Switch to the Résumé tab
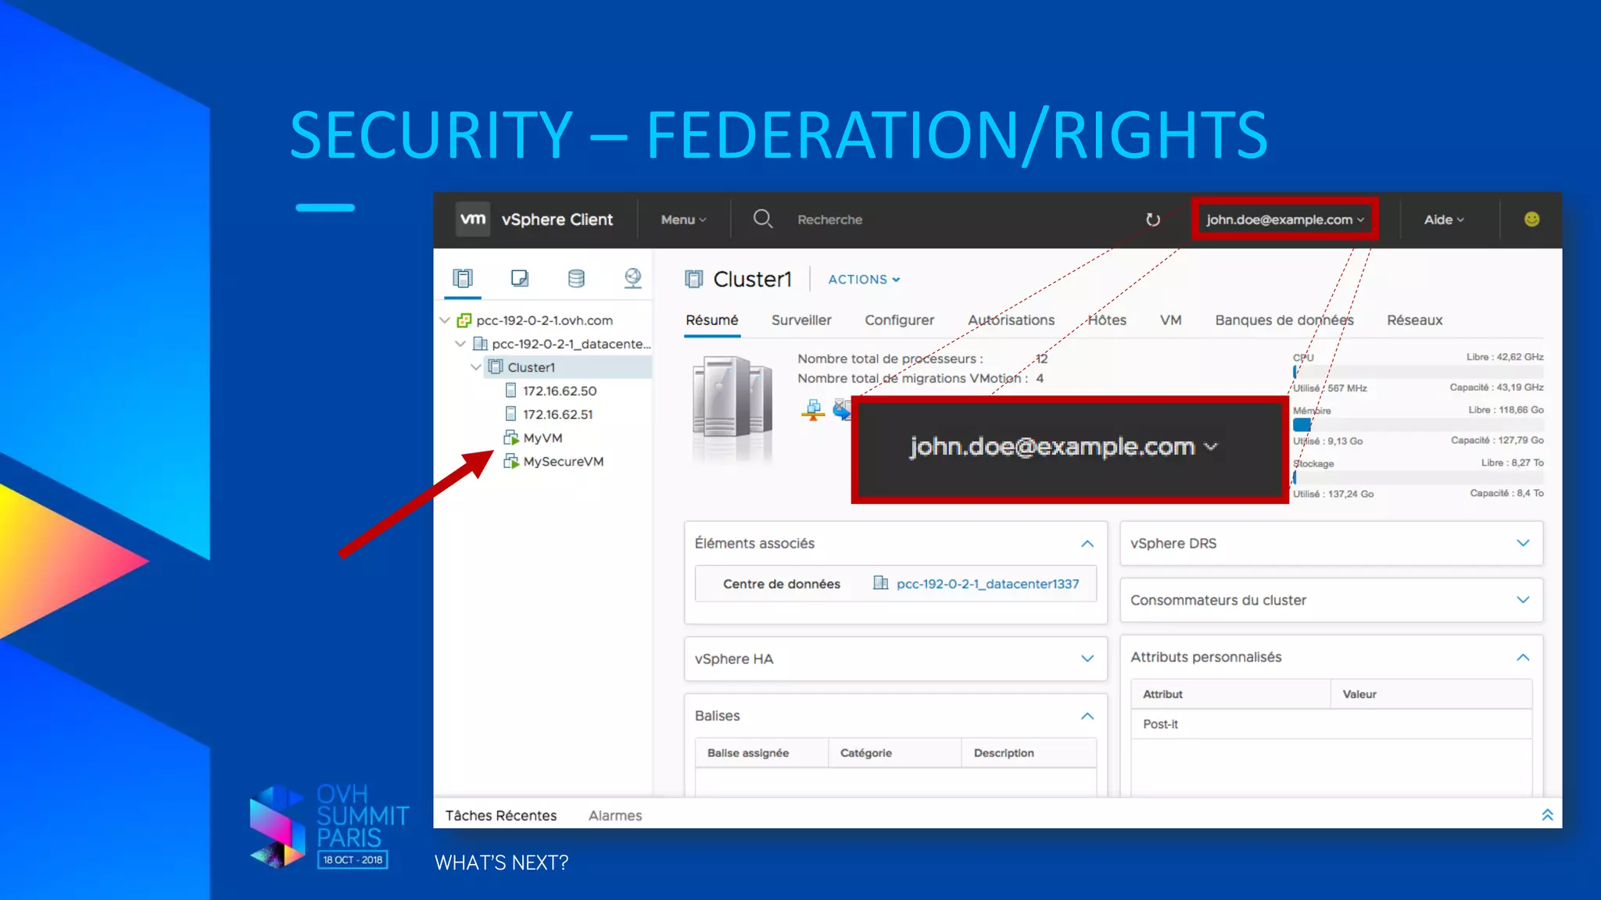The height and width of the screenshot is (900, 1601). click(711, 320)
